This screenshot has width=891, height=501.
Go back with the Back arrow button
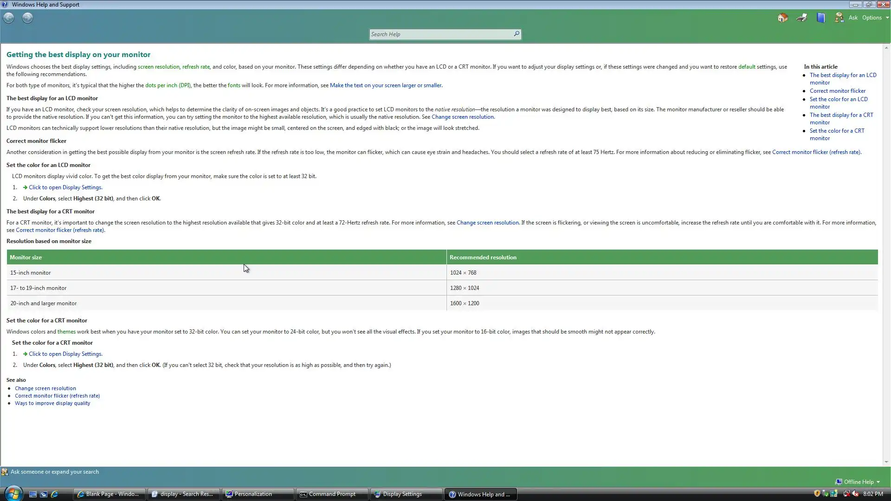(9, 18)
